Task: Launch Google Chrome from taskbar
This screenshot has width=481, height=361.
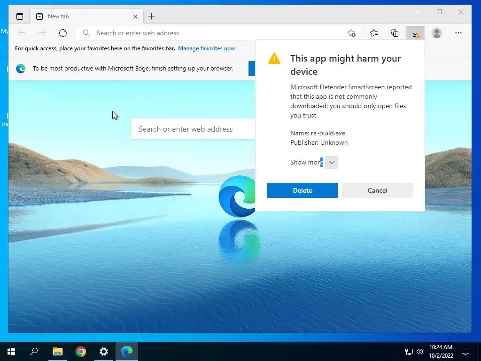Action: 81,352
